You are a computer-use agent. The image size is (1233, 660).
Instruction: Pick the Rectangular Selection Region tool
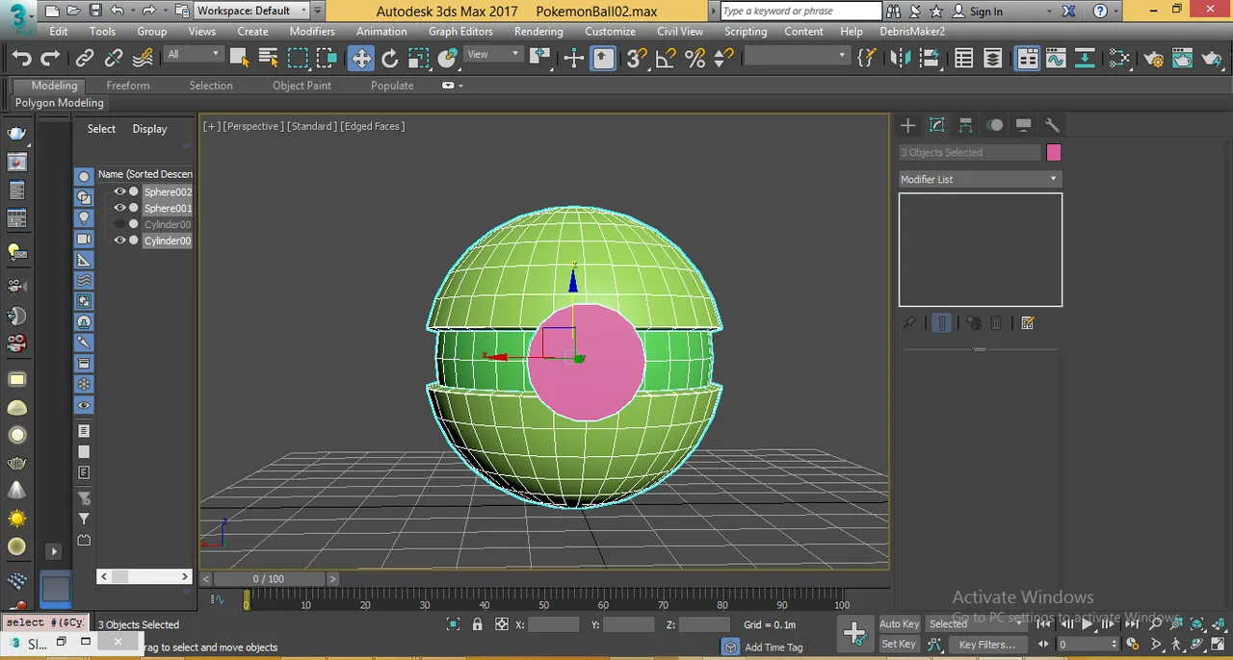pyautogui.click(x=298, y=59)
